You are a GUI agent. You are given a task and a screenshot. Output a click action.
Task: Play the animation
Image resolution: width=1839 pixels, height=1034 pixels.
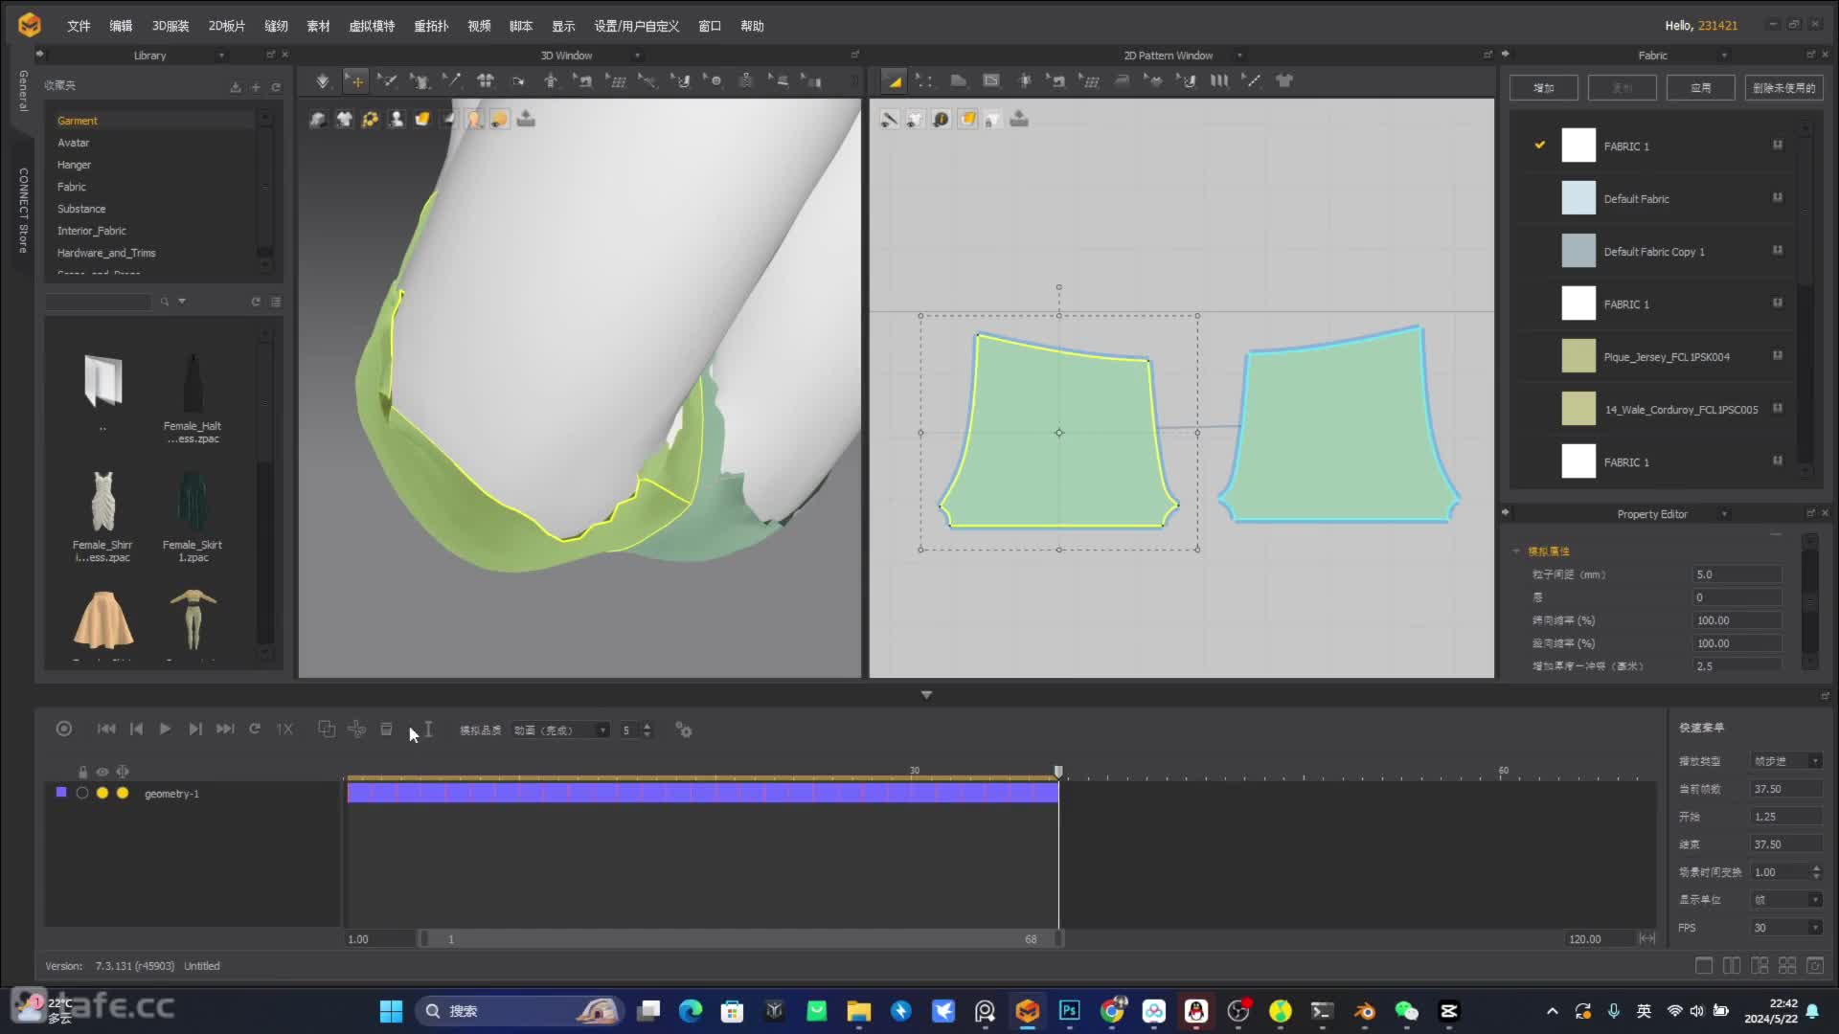(x=165, y=730)
